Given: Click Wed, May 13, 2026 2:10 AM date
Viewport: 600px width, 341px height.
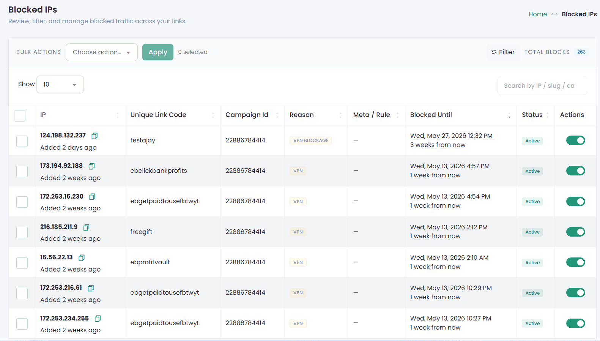Looking at the screenshot, I should [449, 258].
